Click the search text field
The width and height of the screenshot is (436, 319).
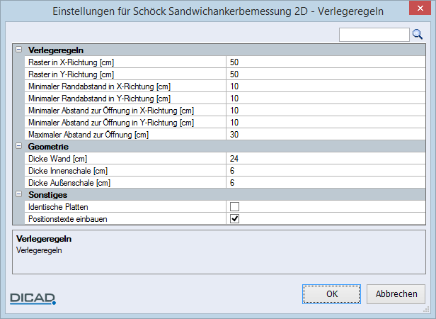click(374, 35)
